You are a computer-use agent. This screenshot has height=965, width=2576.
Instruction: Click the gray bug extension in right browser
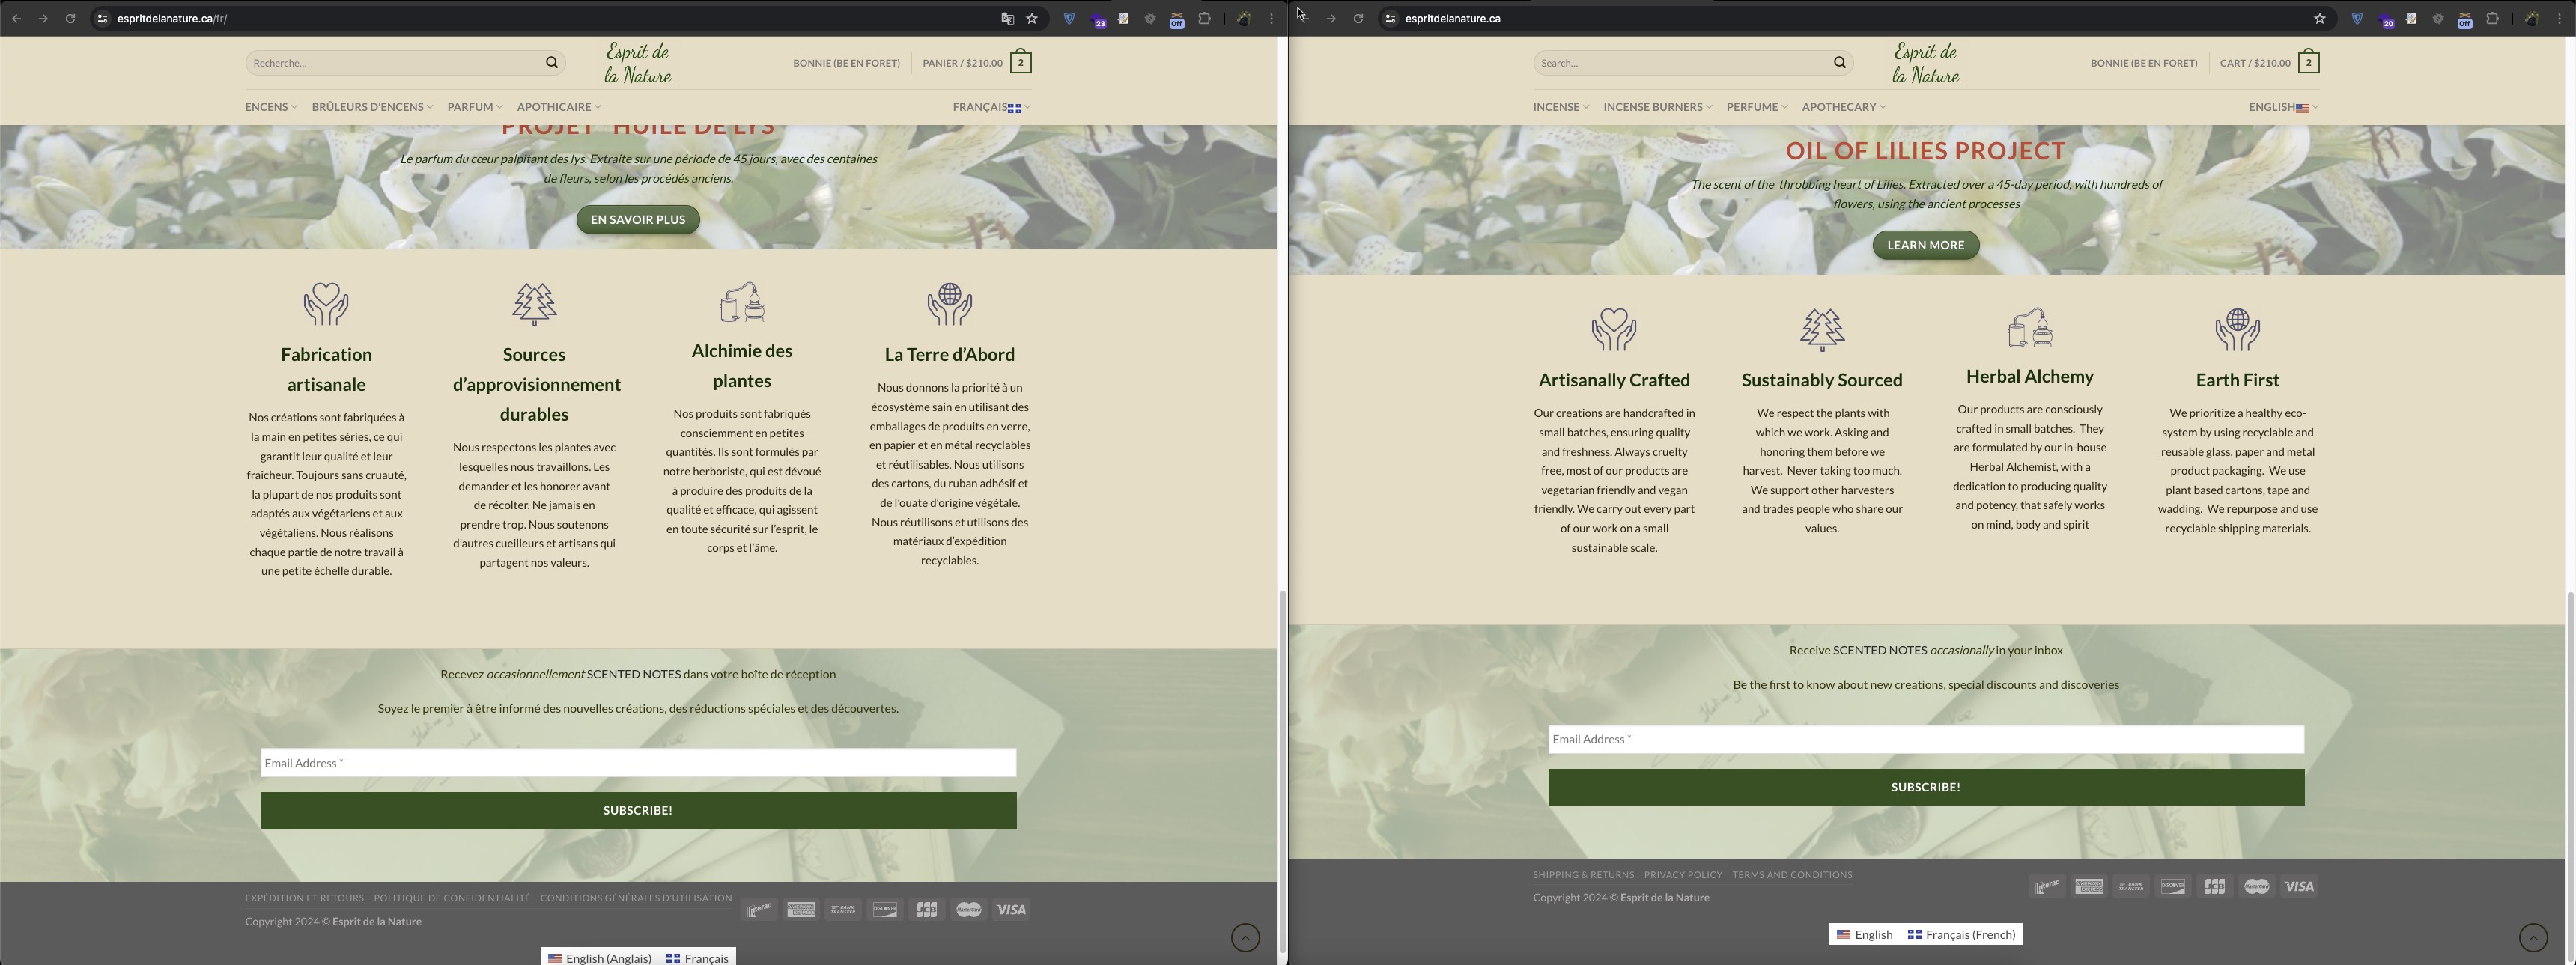pyautogui.click(x=2438, y=19)
